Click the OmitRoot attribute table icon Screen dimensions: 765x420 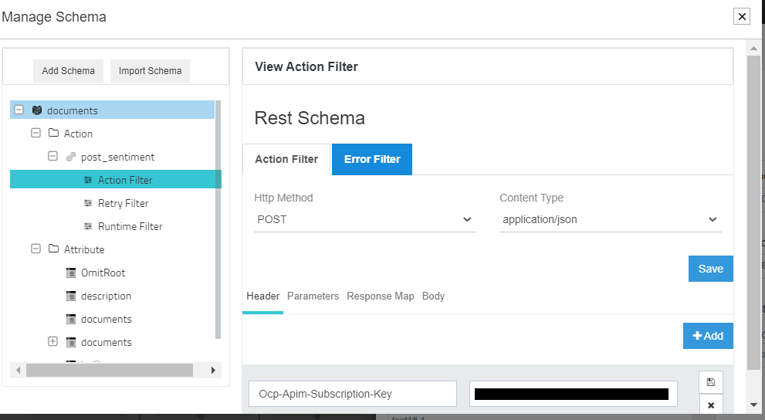pos(71,273)
